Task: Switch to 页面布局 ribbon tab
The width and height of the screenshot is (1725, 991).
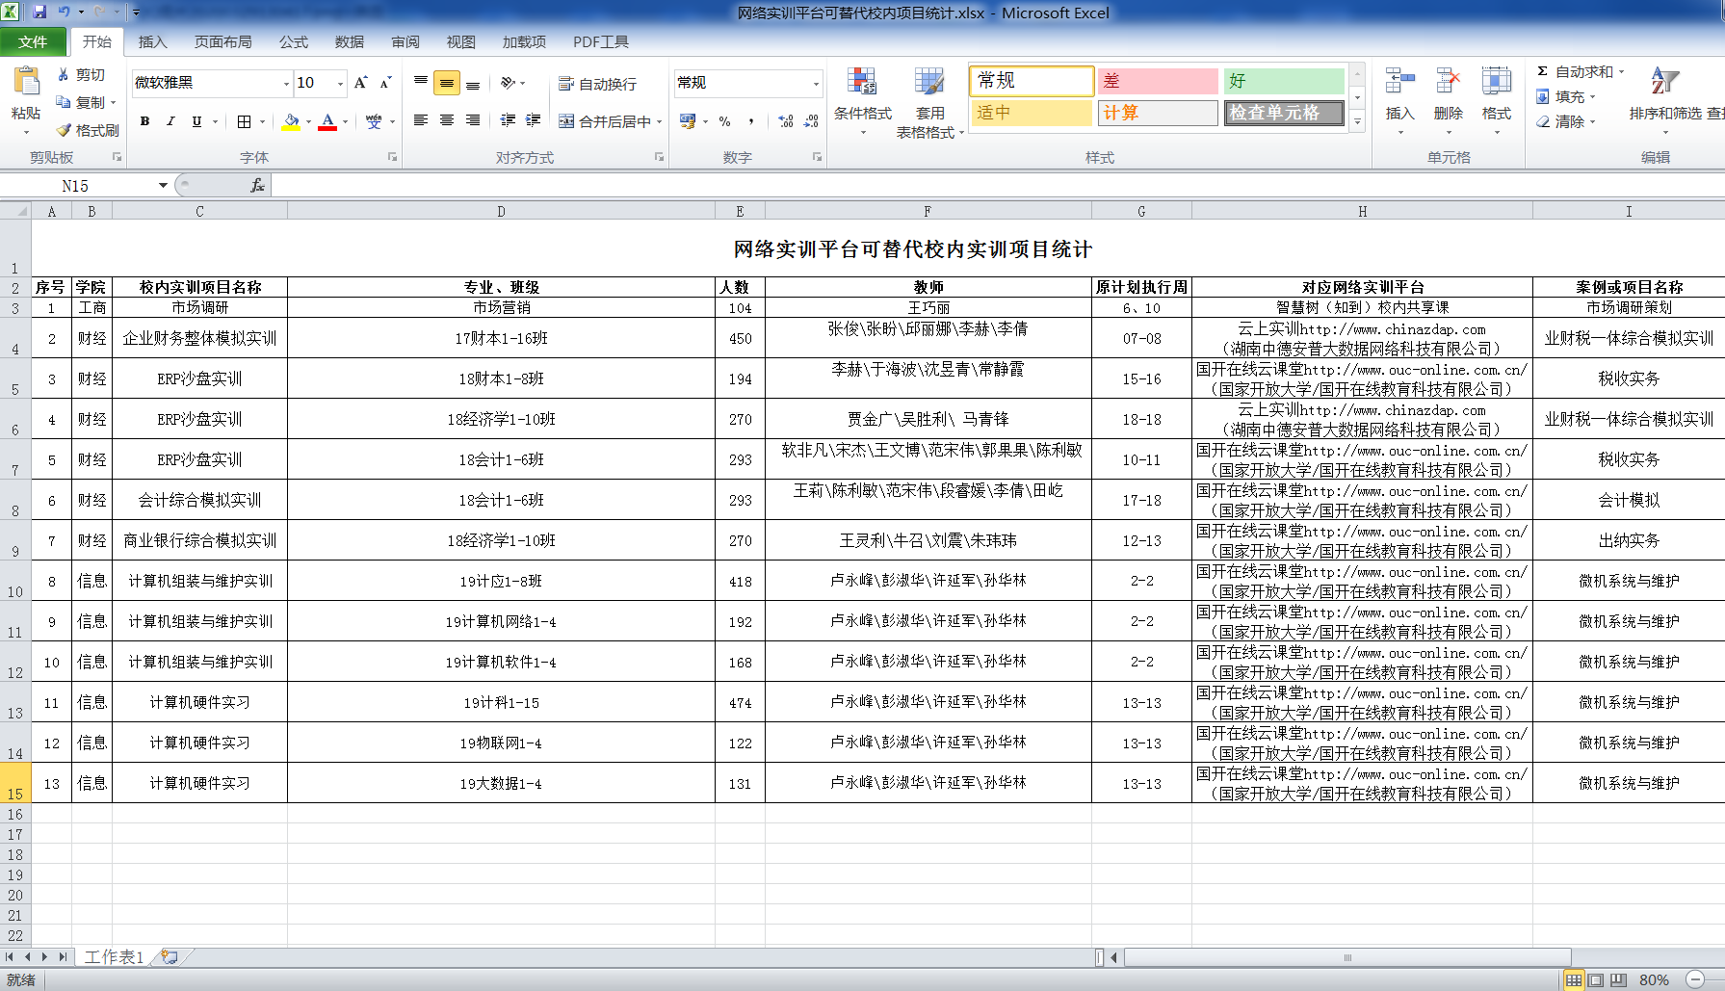Action: (222, 42)
